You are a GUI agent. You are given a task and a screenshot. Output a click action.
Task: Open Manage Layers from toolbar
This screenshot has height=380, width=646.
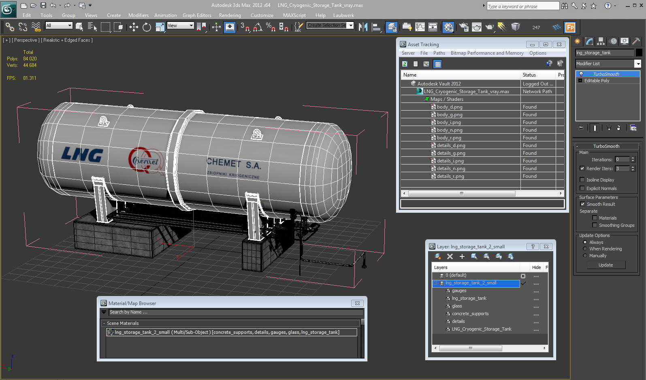(392, 27)
